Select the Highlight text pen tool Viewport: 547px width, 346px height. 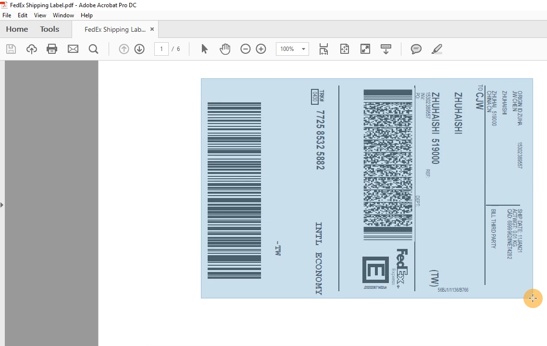[437, 49]
